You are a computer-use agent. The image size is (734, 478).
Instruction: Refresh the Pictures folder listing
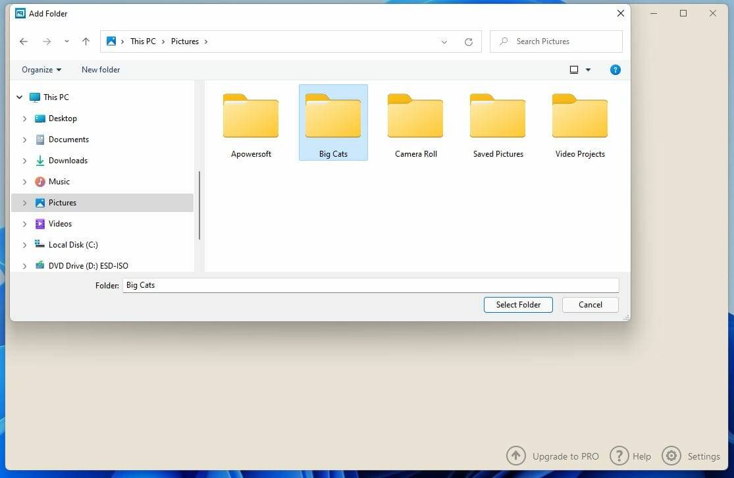coord(468,41)
